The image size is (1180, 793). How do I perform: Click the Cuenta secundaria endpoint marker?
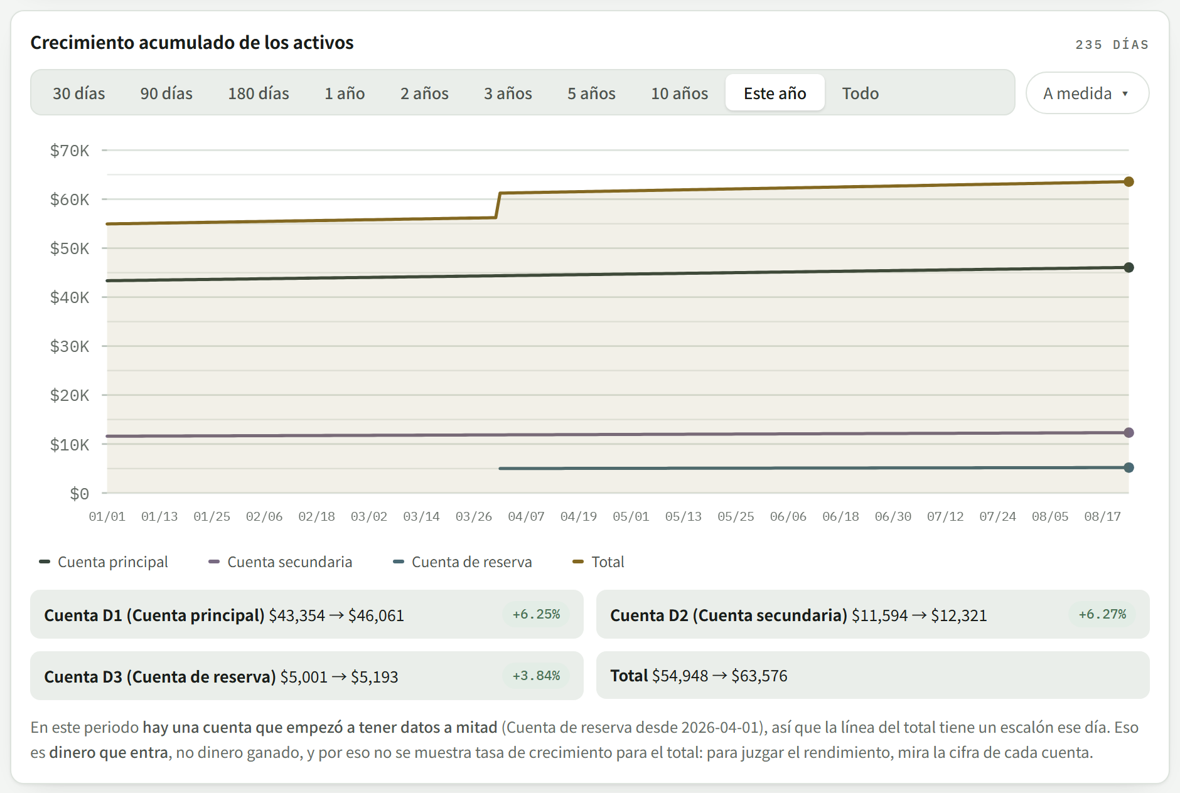click(1129, 432)
